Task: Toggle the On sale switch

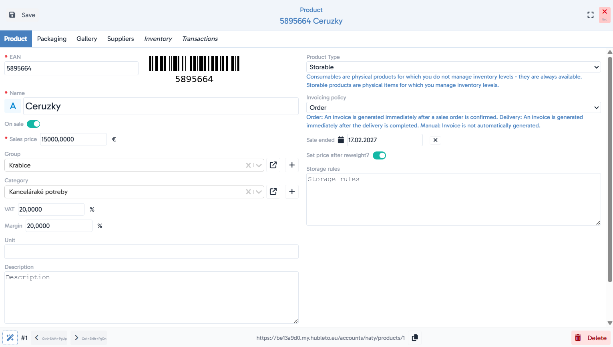Action: click(x=34, y=124)
